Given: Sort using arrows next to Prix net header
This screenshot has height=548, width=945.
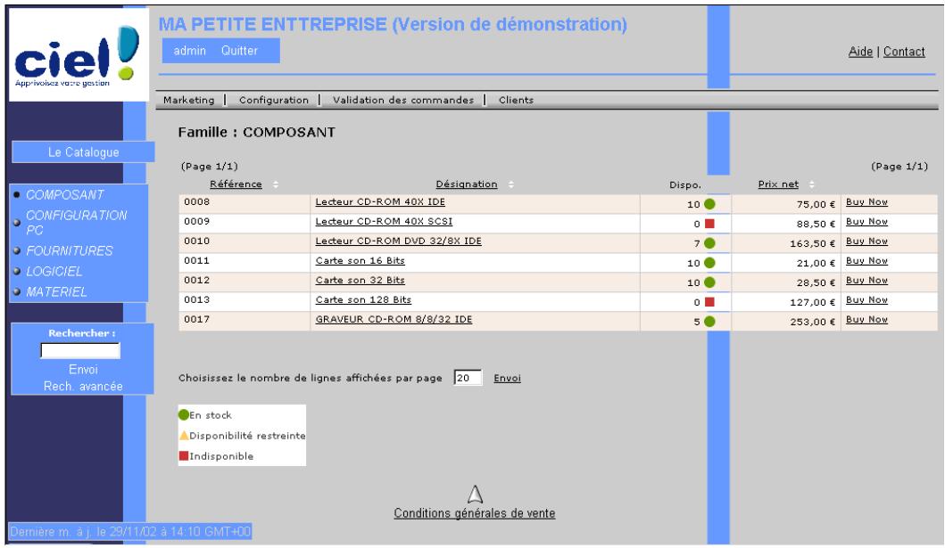Looking at the screenshot, I should (x=812, y=184).
